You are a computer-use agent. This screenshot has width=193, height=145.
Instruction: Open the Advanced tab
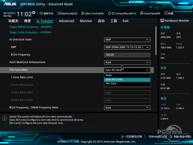pos(67,21)
